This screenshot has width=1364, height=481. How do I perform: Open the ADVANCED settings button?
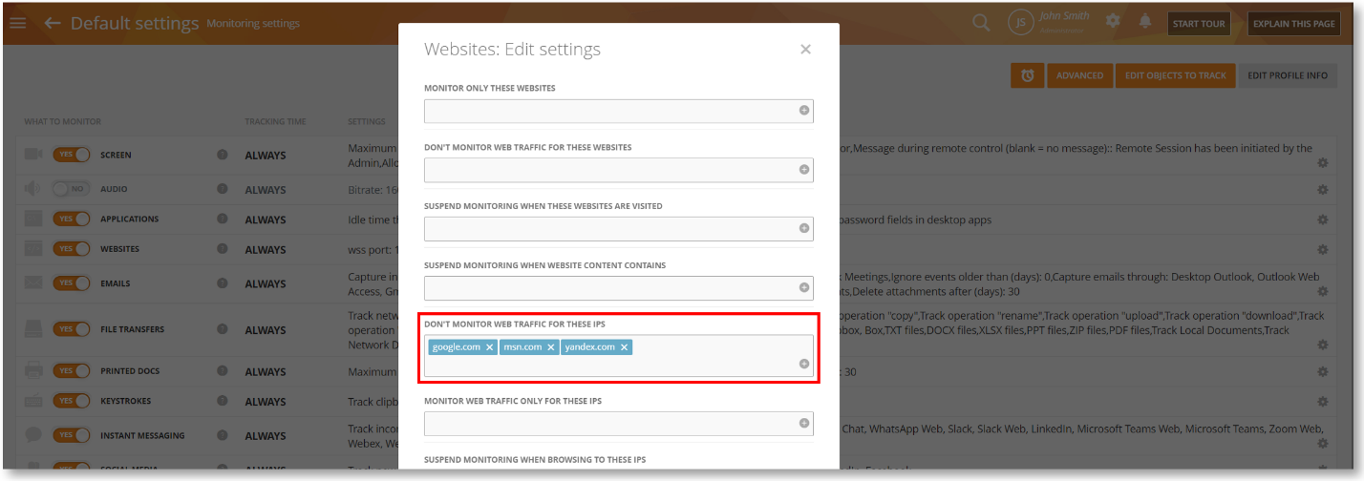1079,75
